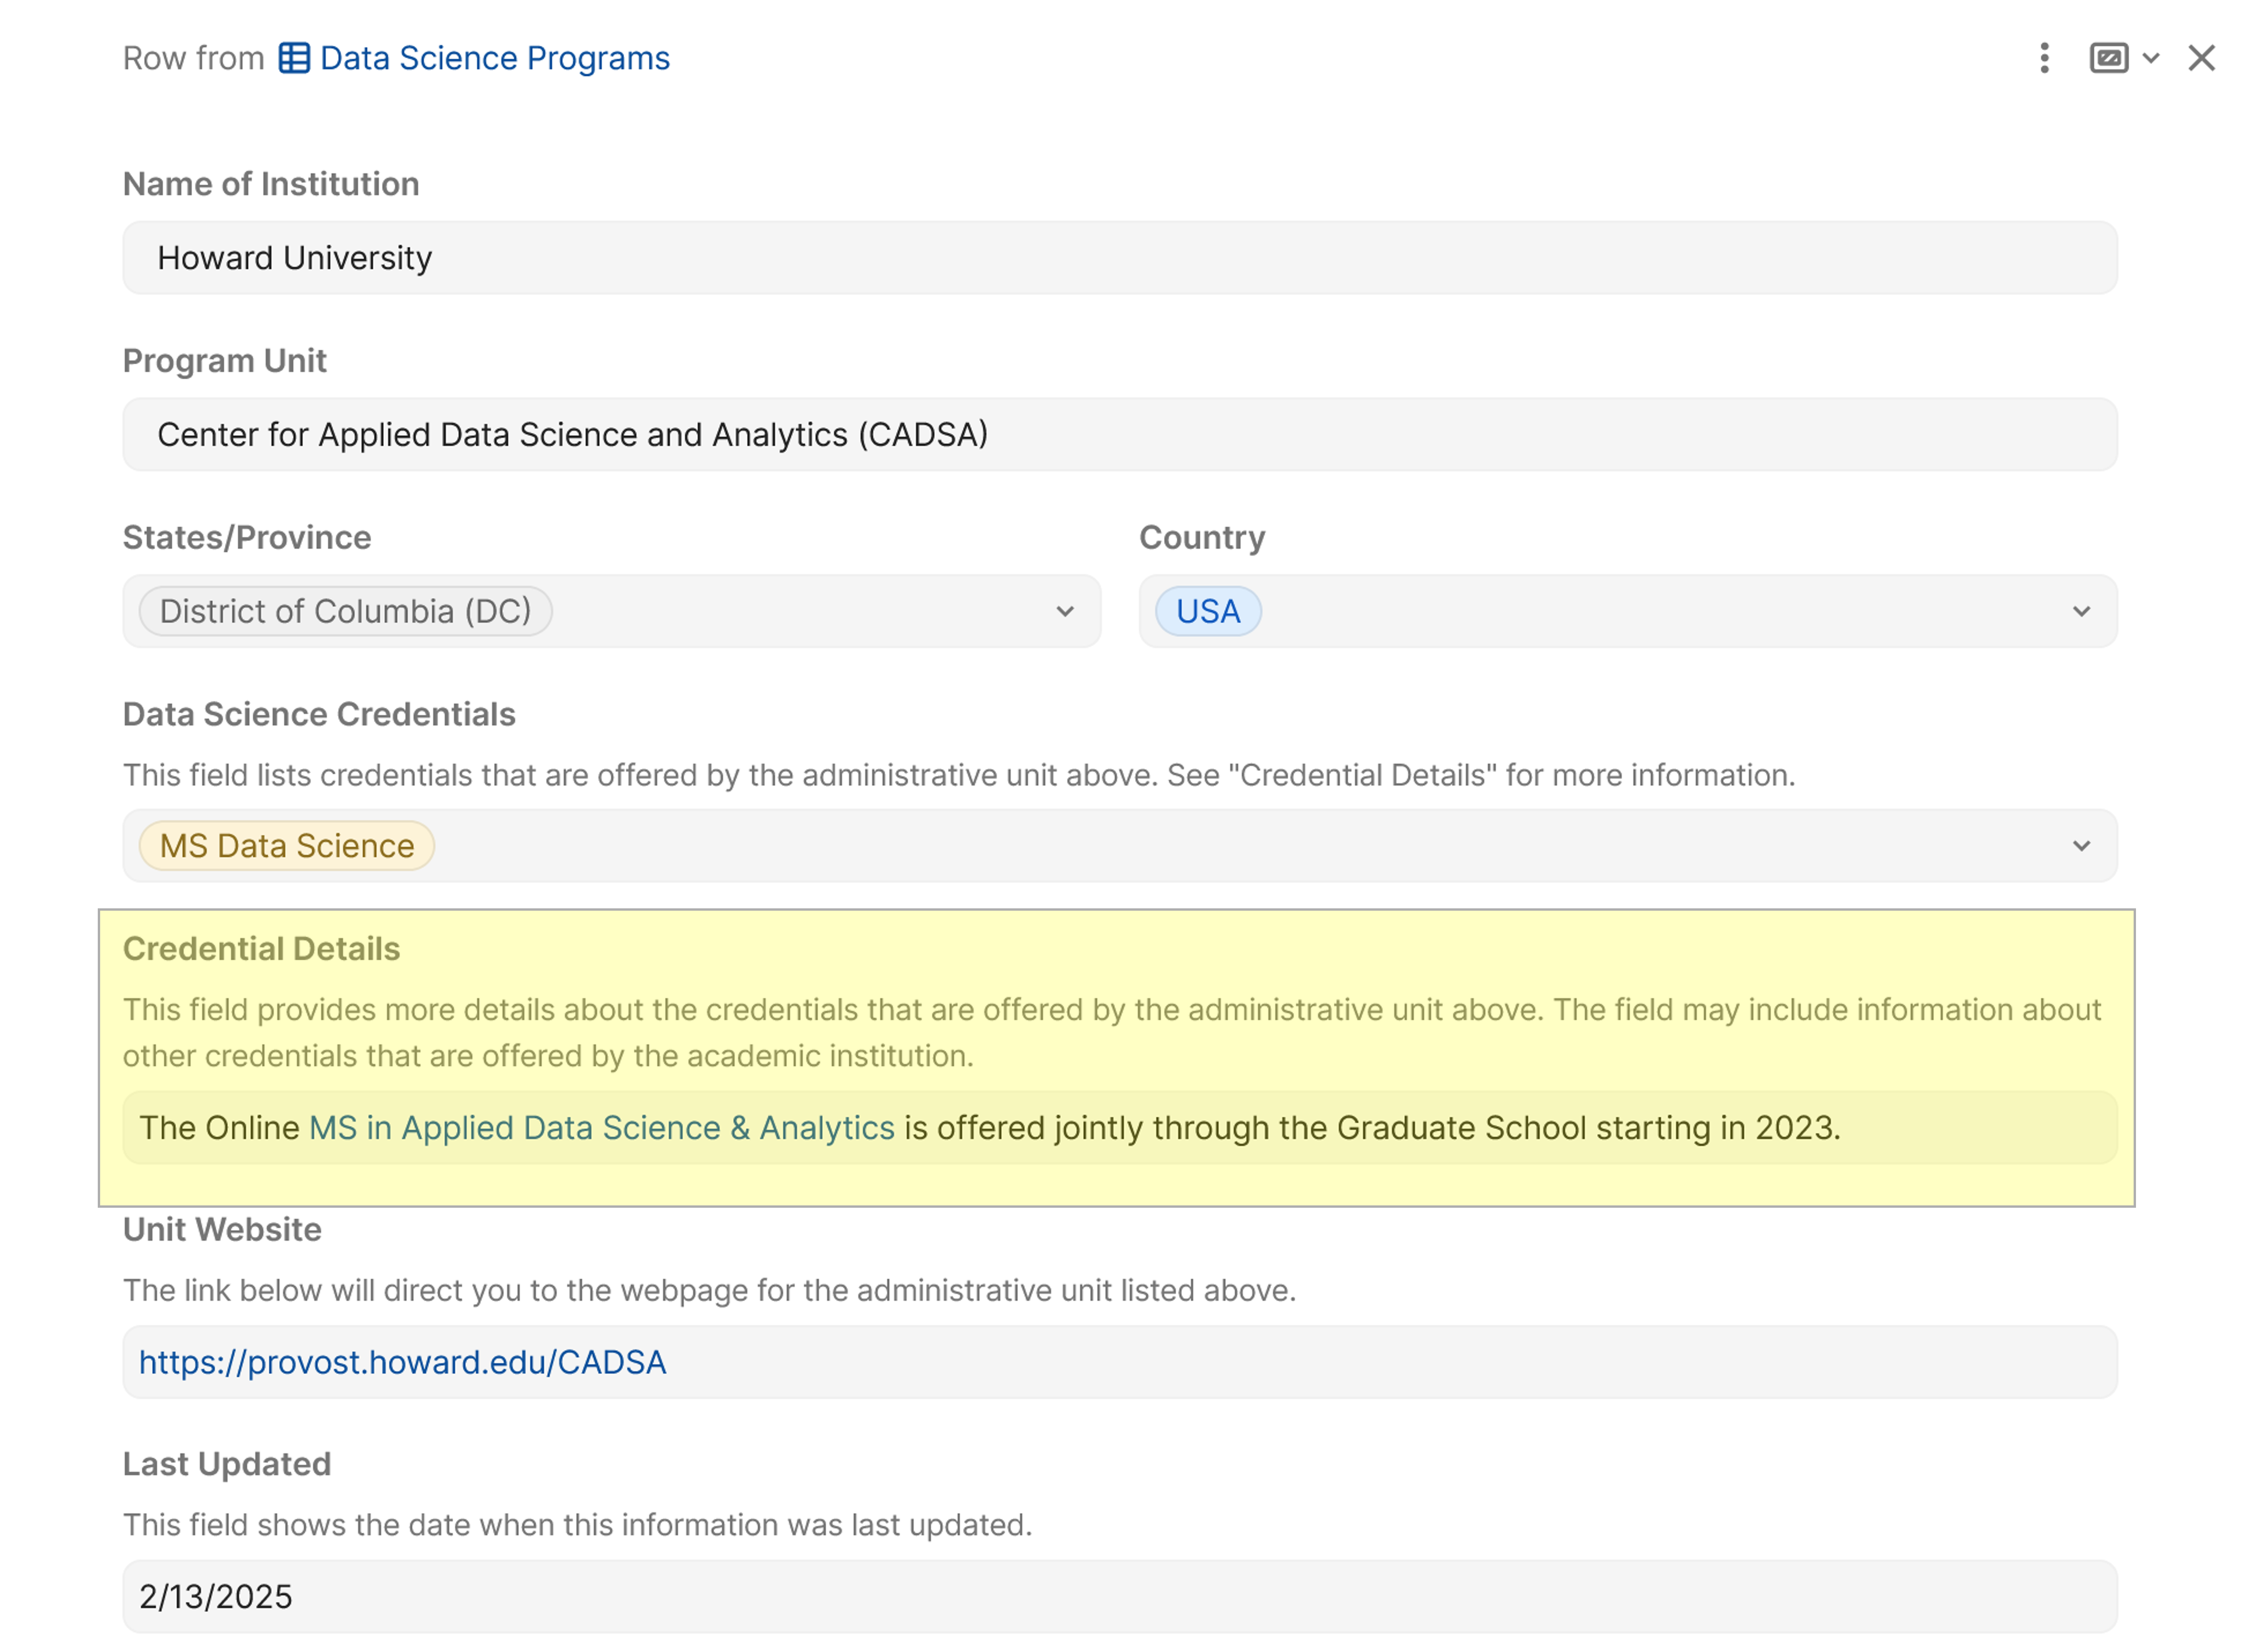Close the expanded record view
2264x1652 pixels.
click(x=2202, y=58)
